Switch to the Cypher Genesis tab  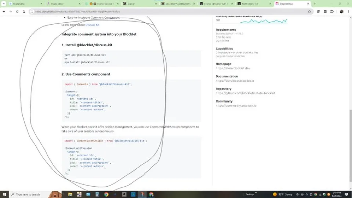(x=102, y=4)
